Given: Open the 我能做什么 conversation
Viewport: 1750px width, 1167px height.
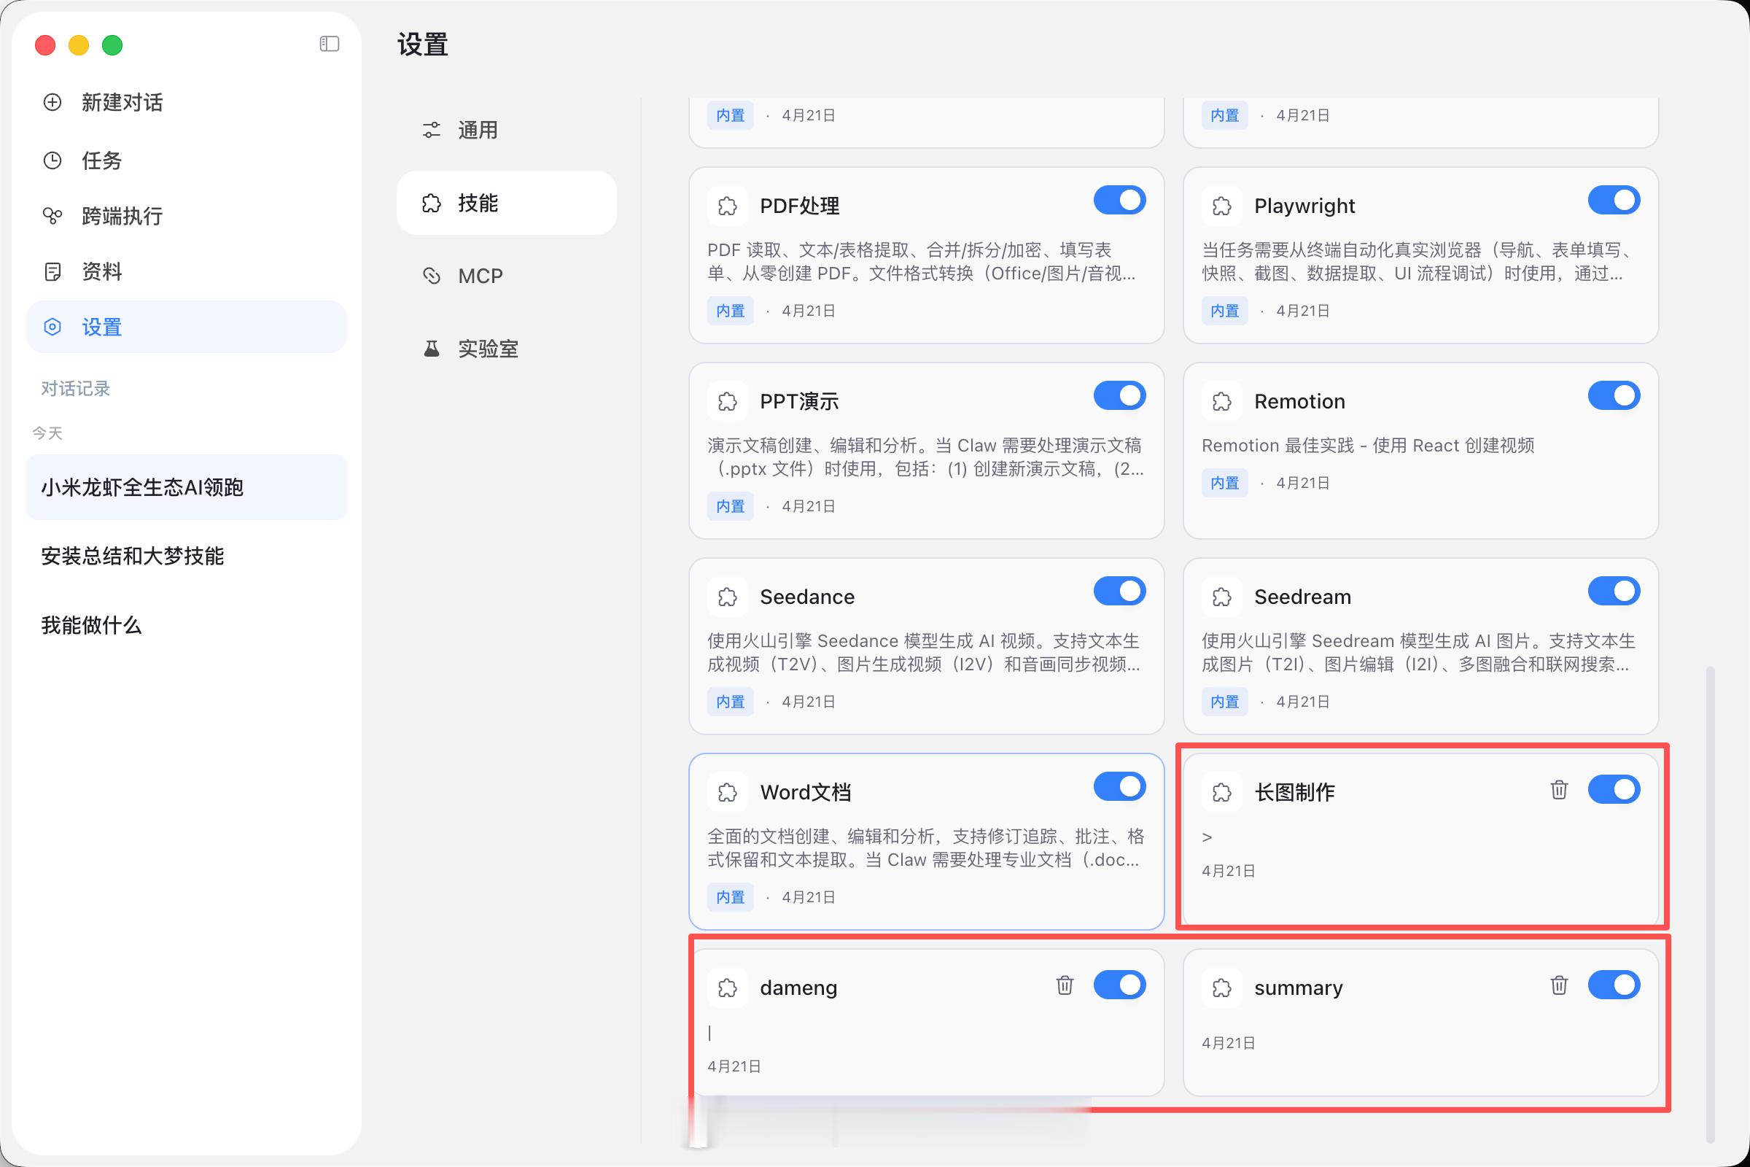Looking at the screenshot, I should tap(90, 625).
